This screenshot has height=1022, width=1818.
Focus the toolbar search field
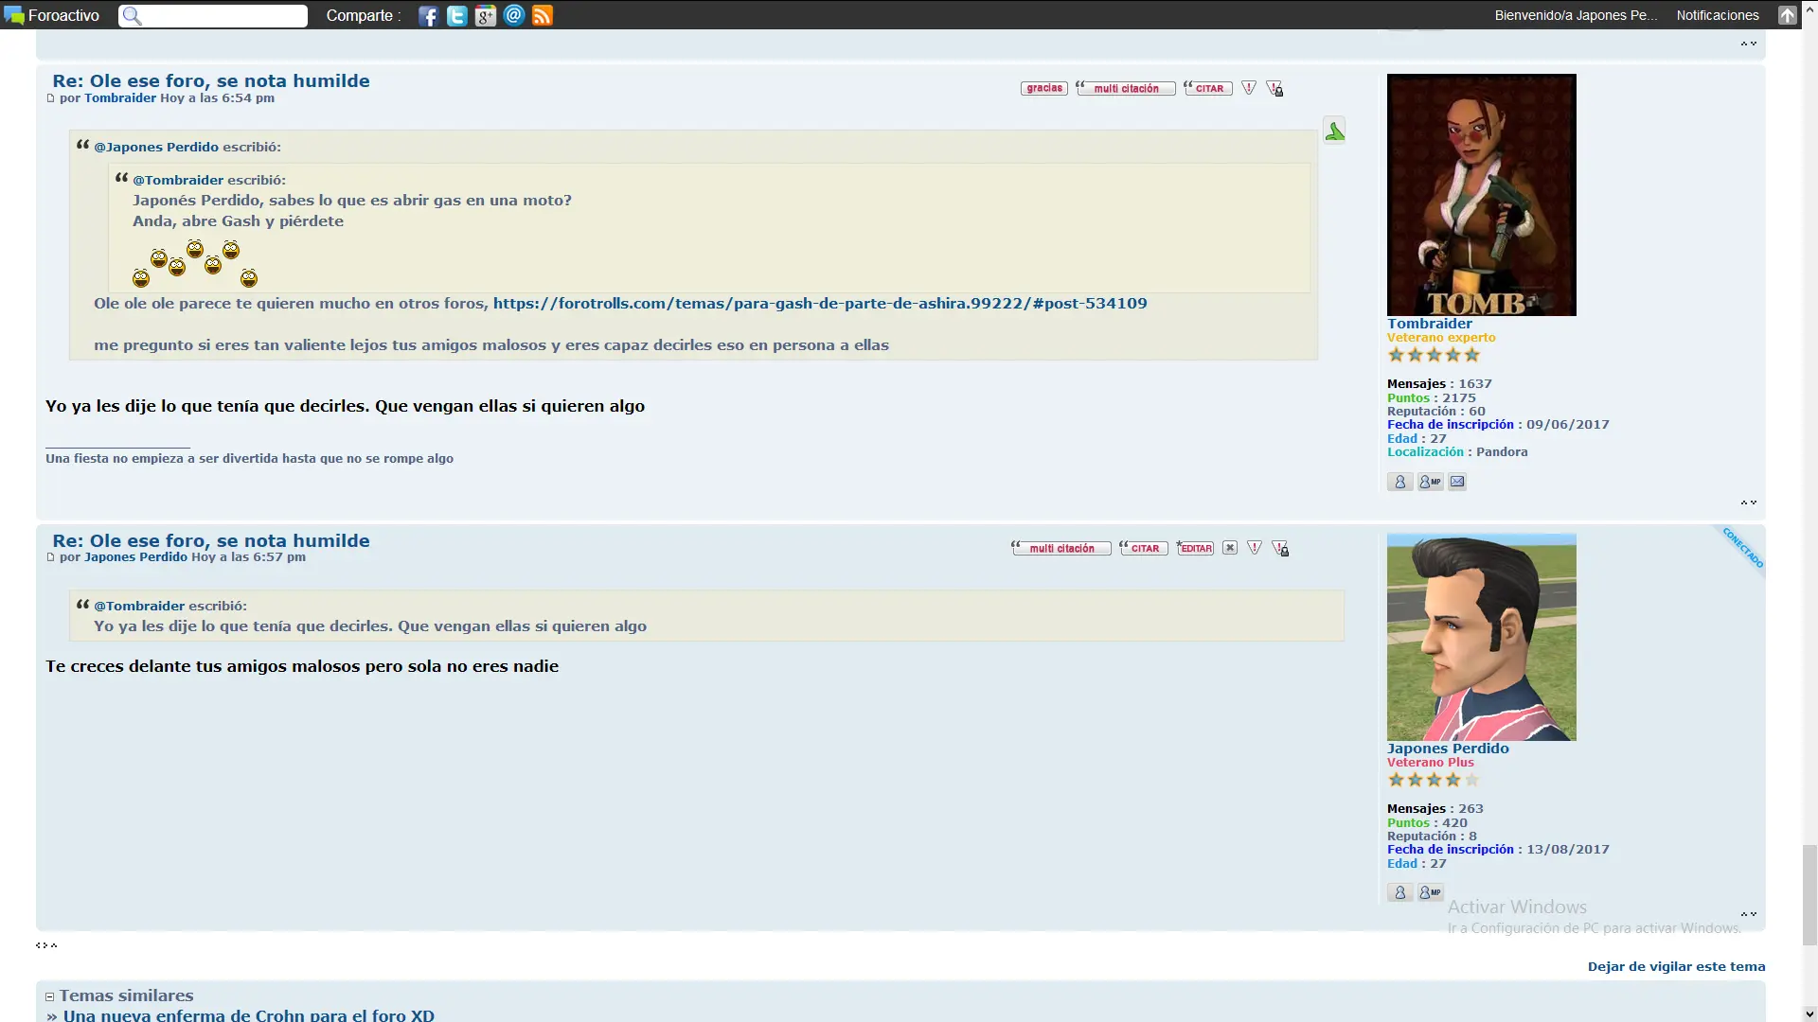(213, 16)
